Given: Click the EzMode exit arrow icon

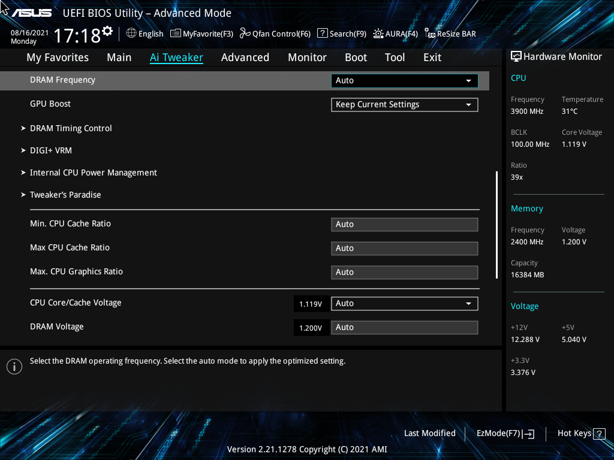Looking at the screenshot, I should tap(528, 434).
